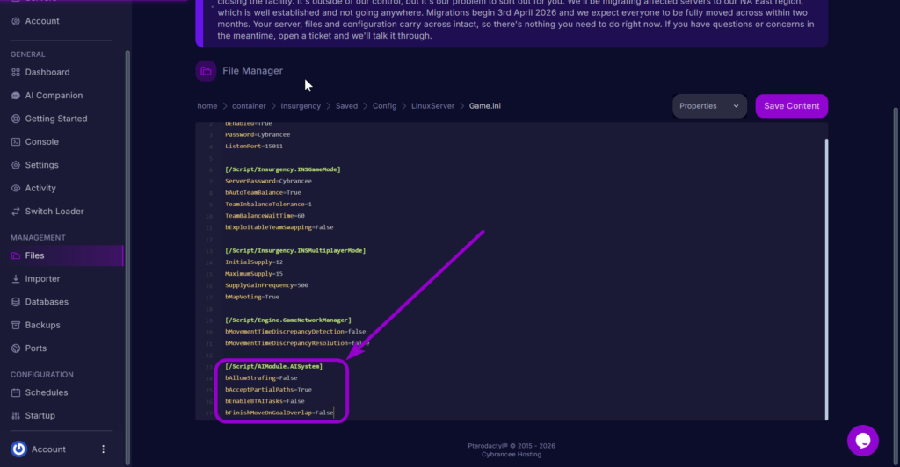The width and height of the screenshot is (900, 467).
Task: Navigate to Config in the breadcrumb
Action: point(385,106)
